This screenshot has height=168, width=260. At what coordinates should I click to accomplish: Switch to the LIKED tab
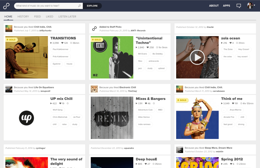tap(50, 16)
